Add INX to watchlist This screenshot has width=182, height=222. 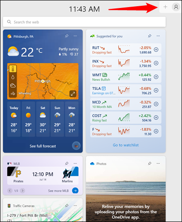click(156, 63)
